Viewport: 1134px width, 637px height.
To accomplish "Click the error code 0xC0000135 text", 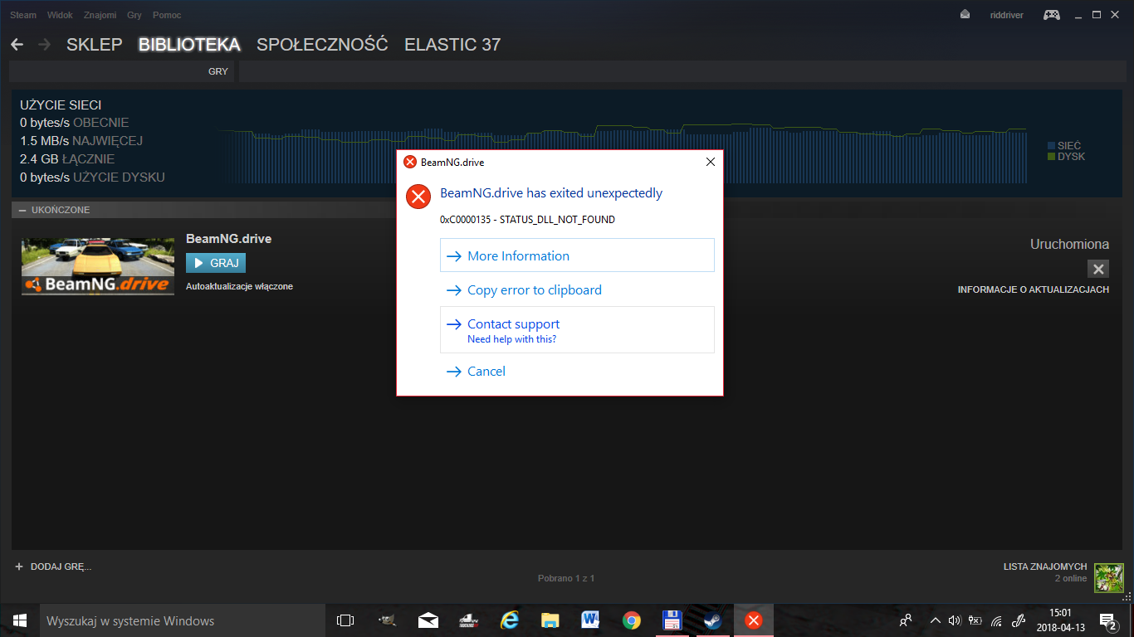I will pos(527,220).
